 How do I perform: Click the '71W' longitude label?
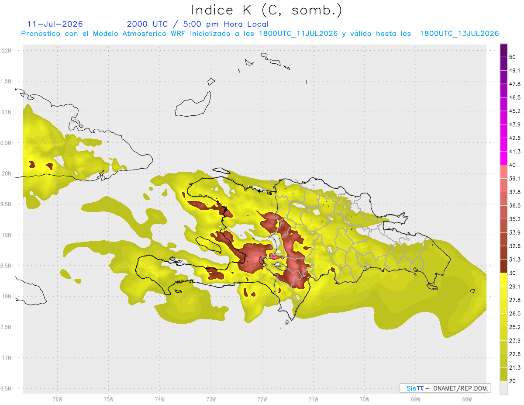[x=313, y=399]
